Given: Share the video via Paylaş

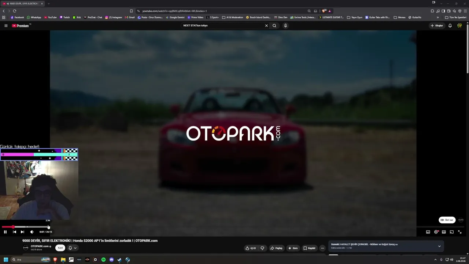Looking at the screenshot, I should (276, 248).
